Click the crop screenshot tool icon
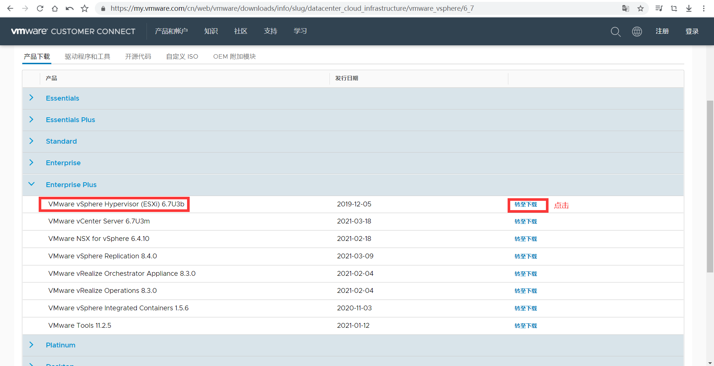This screenshot has width=714, height=366. (674, 8)
